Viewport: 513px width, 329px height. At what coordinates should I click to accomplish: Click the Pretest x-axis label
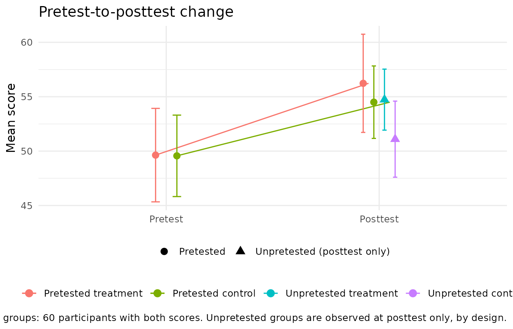tap(166, 219)
